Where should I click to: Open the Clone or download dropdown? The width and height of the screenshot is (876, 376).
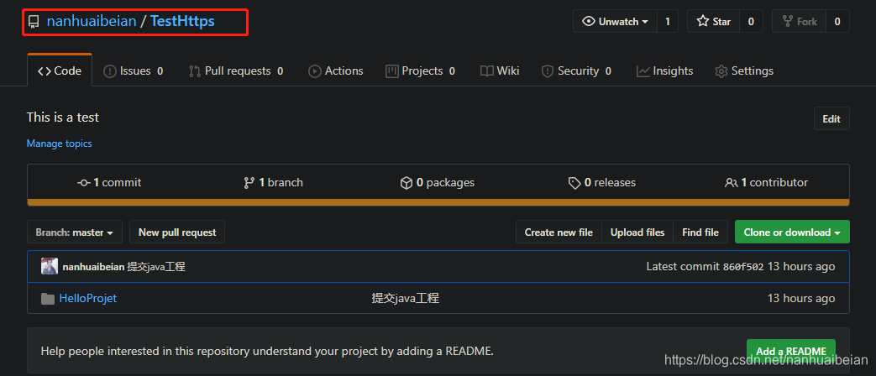pos(792,232)
